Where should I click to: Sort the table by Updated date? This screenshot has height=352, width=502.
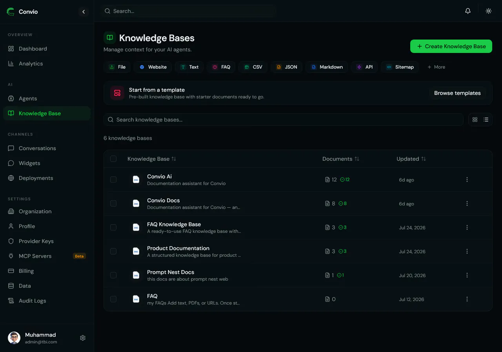click(x=411, y=159)
